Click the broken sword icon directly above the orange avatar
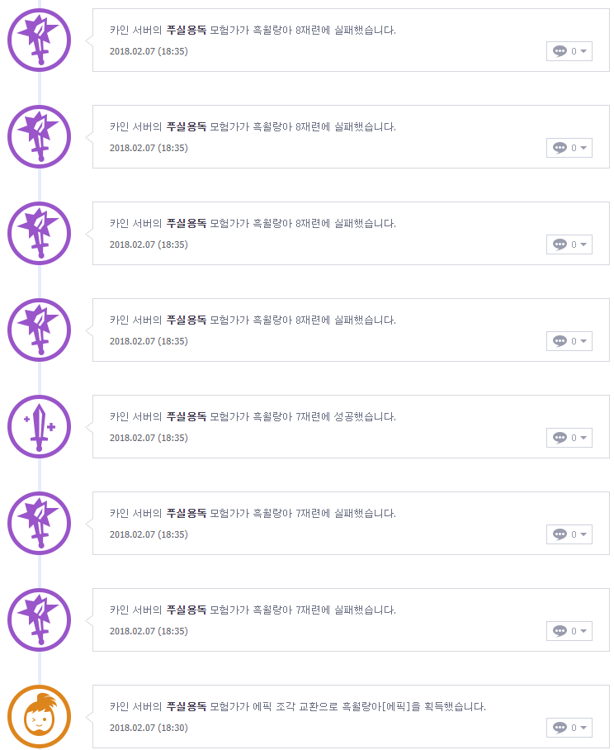 [x=39, y=619]
